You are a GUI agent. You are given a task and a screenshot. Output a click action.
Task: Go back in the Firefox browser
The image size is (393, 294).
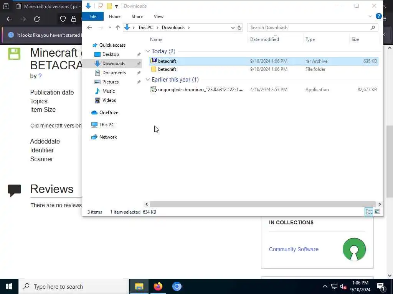coord(9,19)
